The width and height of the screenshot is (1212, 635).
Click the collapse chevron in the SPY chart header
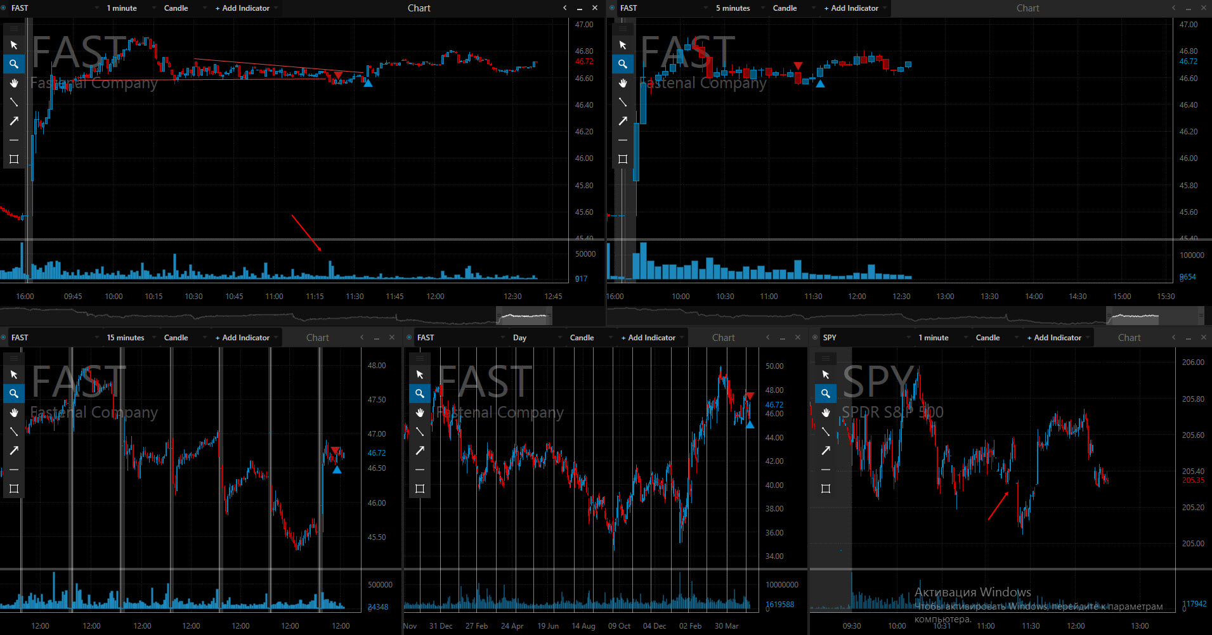(1173, 338)
